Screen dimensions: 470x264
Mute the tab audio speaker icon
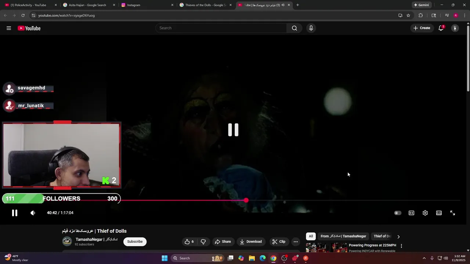pyautogui.click(x=283, y=5)
